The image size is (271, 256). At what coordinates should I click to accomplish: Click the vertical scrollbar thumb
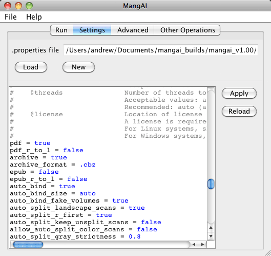point(211,184)
